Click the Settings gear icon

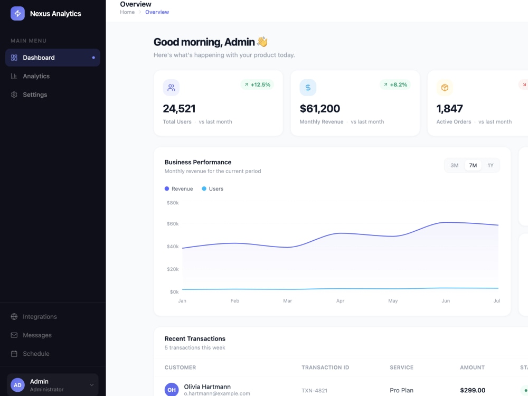point(14,95)
